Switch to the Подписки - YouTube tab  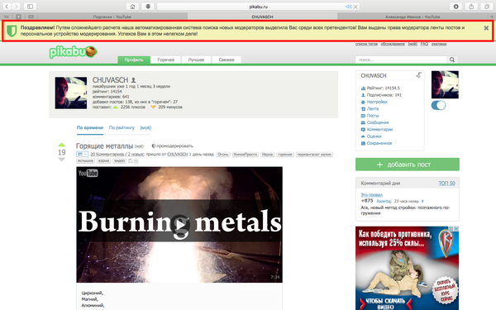pos(112,17)
